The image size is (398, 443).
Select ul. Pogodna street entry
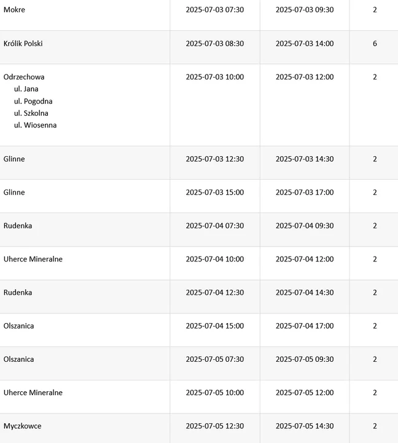33,101
